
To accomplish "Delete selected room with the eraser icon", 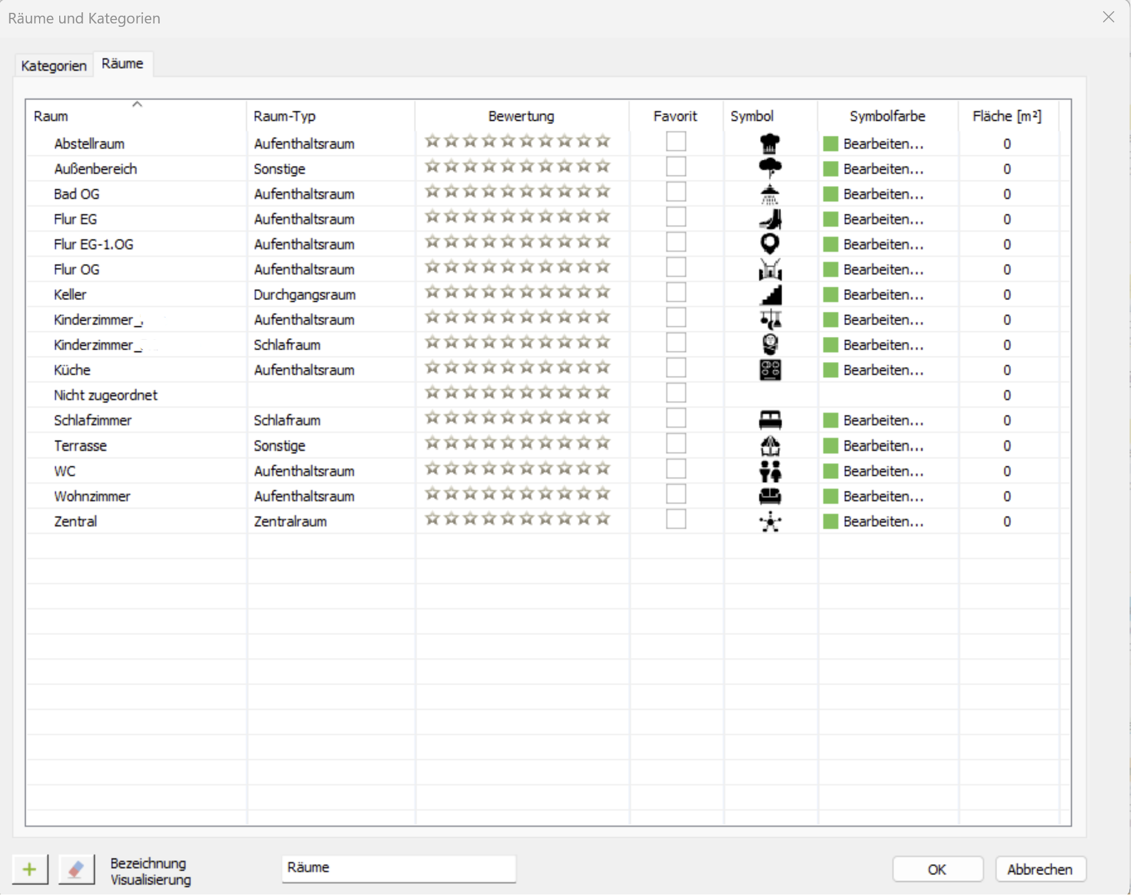I will [77, 869].
